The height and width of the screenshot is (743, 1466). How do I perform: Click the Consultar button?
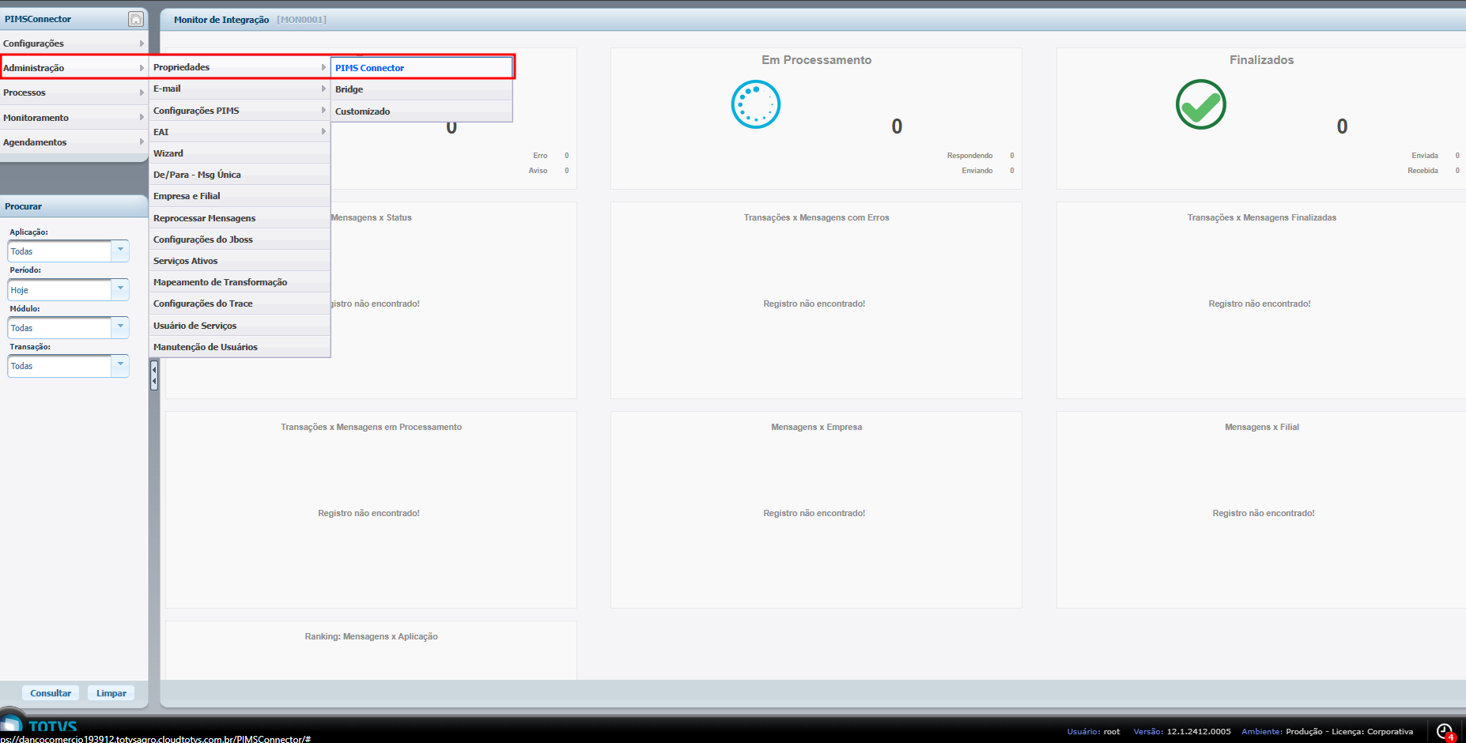click(x=51, y=693)
